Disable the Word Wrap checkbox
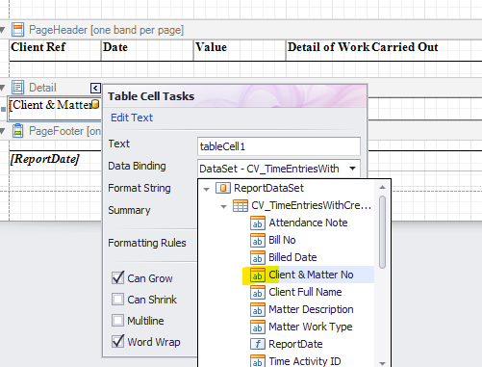The height and width of the screenshot is (367, 482). coord(117,342)
